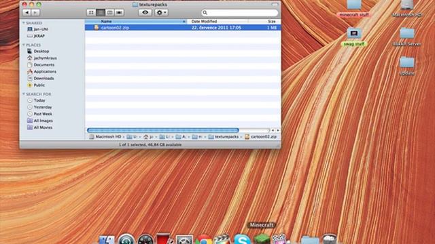Select the 'minecraft stuff' desktop folder
This screenshot has height=244, width=435.
coord(354,9)
